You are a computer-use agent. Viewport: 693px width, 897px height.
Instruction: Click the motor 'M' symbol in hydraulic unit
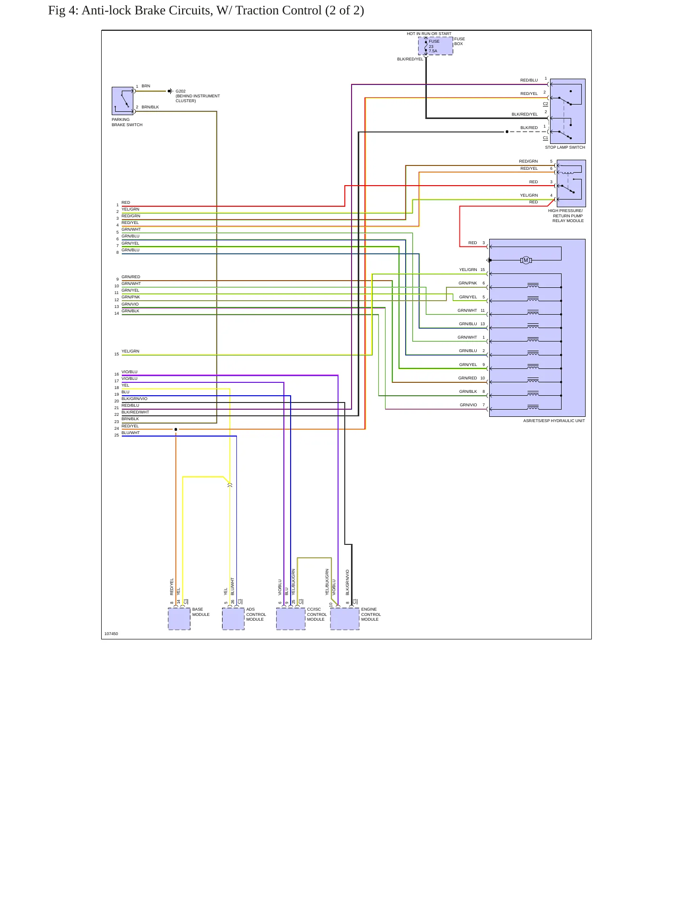(526, 260)
